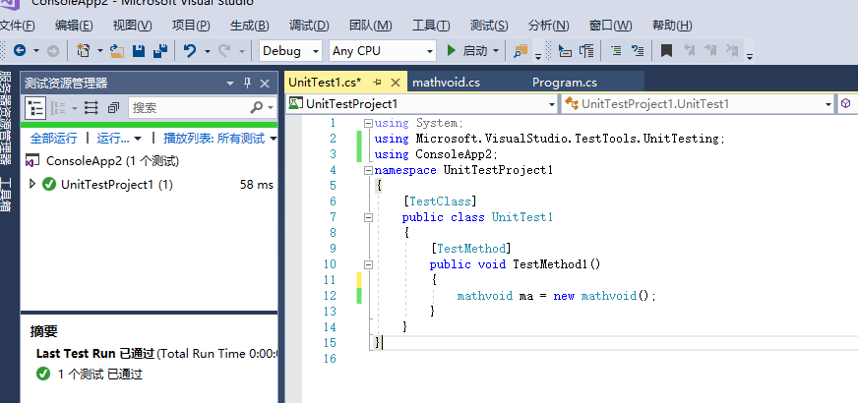Expand the UnitTestProject1 (1) tree node
This screenshot has width=858, height=403.
(x=31, y=184)
